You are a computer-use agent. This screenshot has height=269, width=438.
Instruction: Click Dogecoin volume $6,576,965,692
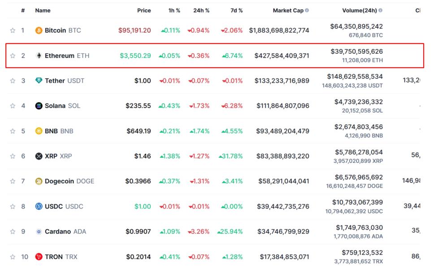coord(359,177)
